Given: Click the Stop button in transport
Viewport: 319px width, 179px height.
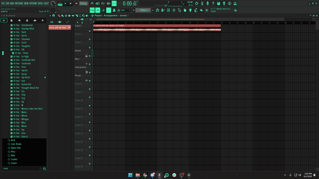Looking at the screenshot, I should coord(71,3).
